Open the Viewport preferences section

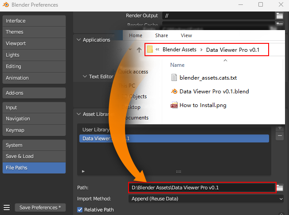(34, 43)
